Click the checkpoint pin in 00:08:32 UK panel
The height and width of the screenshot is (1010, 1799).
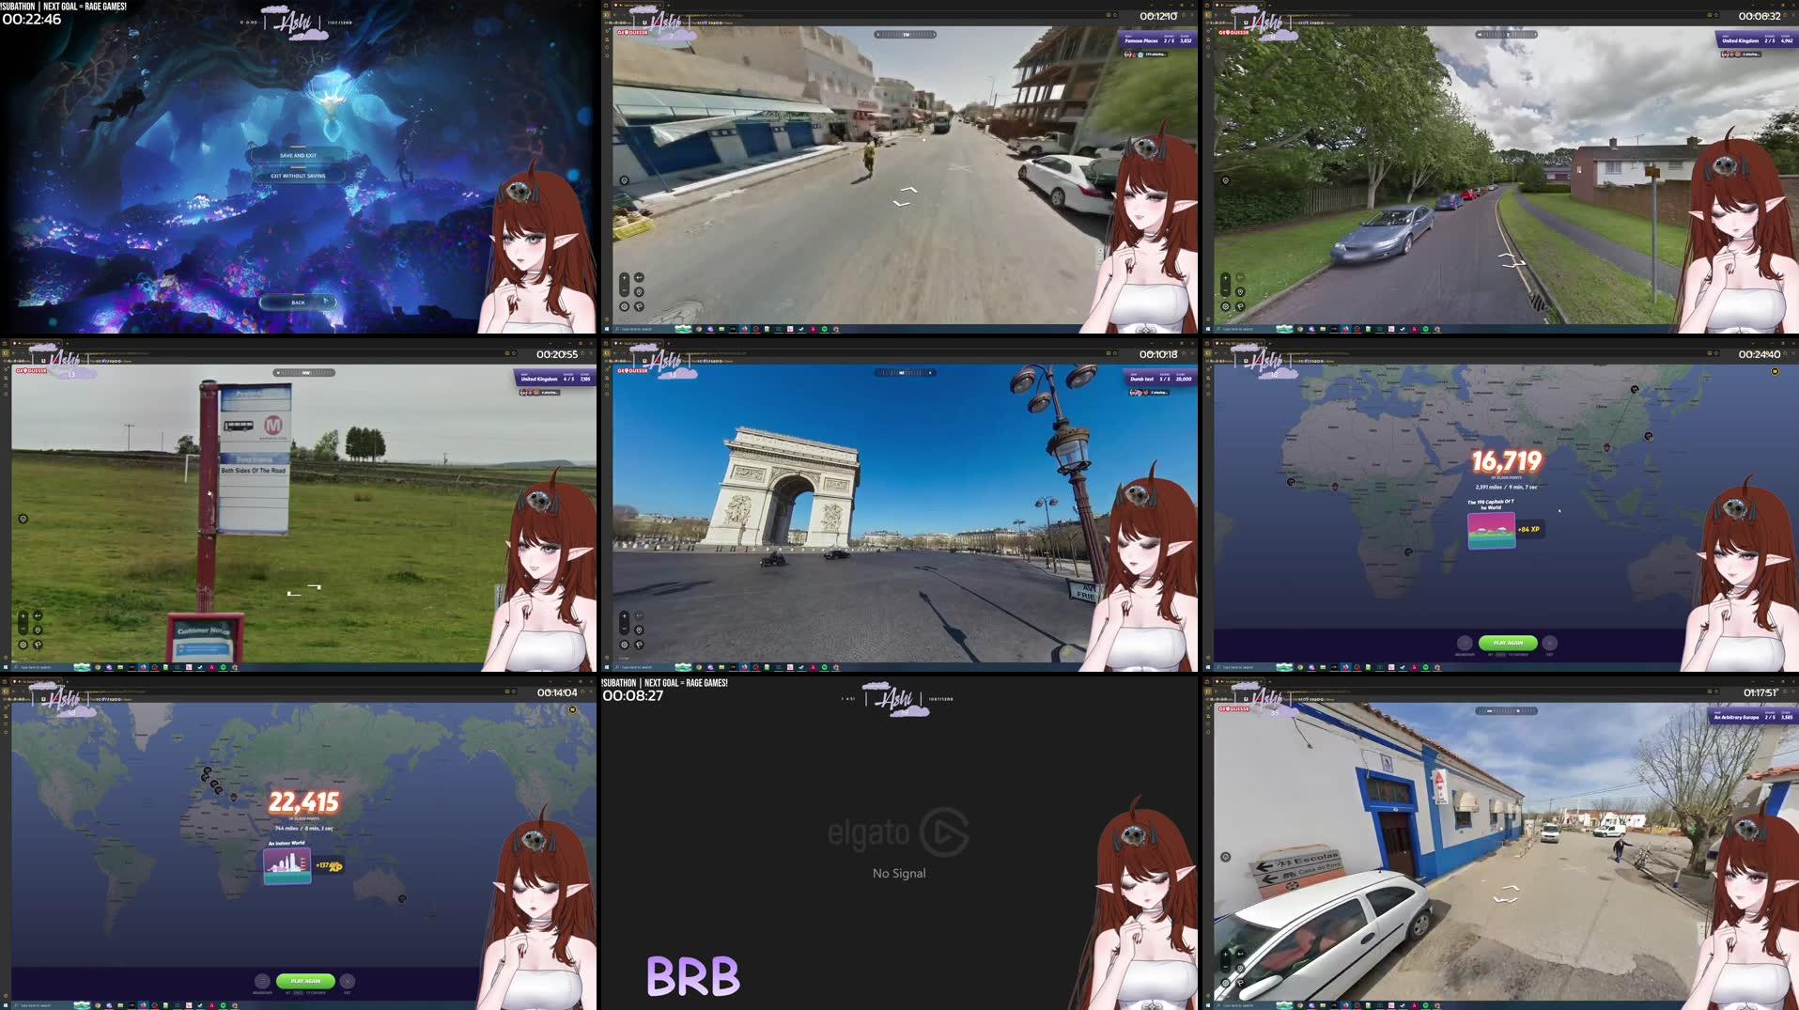pyautogui.click(x=1240, y=291)
